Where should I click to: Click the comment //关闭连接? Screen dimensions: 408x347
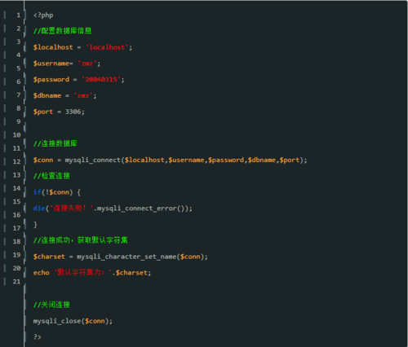pyautogui.click(x=51, y=305)
